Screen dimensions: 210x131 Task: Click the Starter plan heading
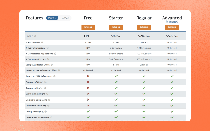[x=116, y=18]
